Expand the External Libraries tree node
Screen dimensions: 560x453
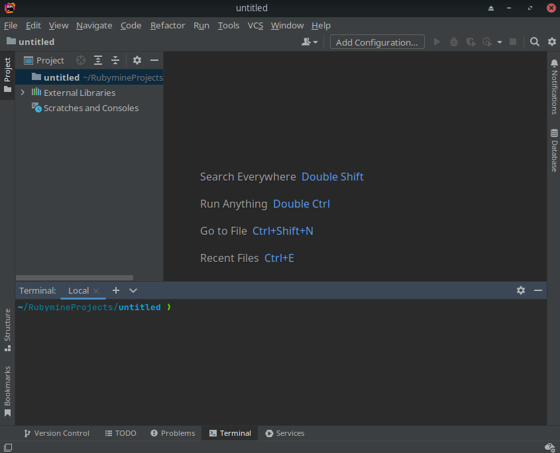[x=23, y=93]
